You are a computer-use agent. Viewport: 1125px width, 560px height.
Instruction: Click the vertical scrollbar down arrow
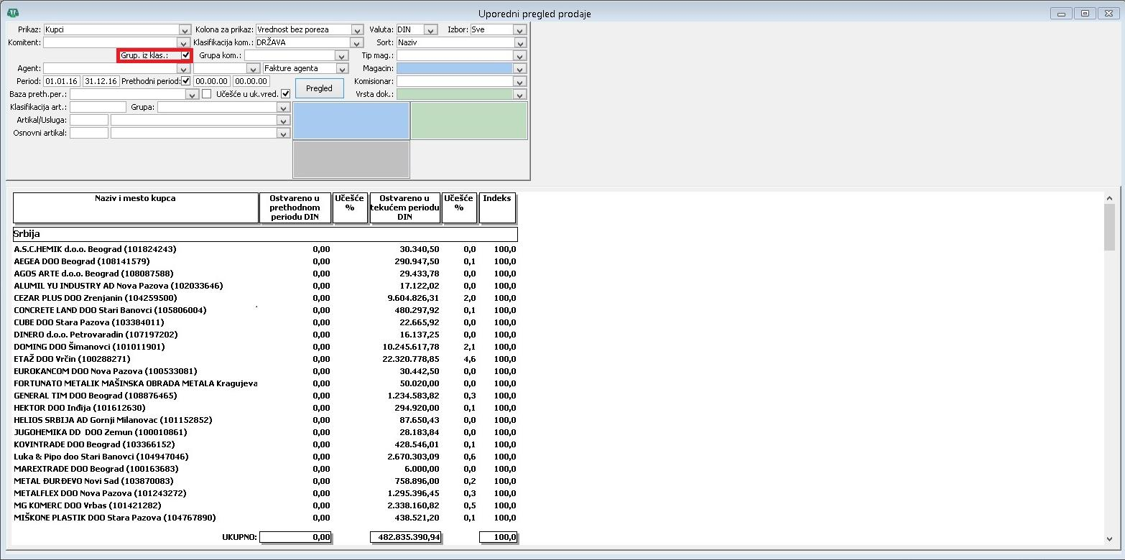tap(1110, 539)
